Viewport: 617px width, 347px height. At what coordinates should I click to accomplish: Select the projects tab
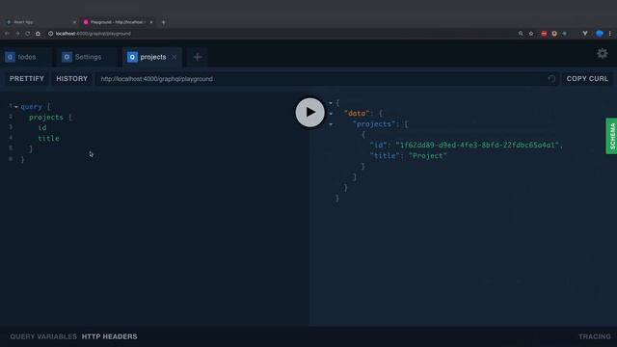152,57
